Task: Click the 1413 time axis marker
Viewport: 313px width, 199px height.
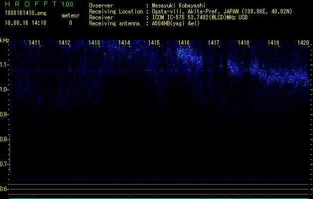Action: tap(94, 42)
